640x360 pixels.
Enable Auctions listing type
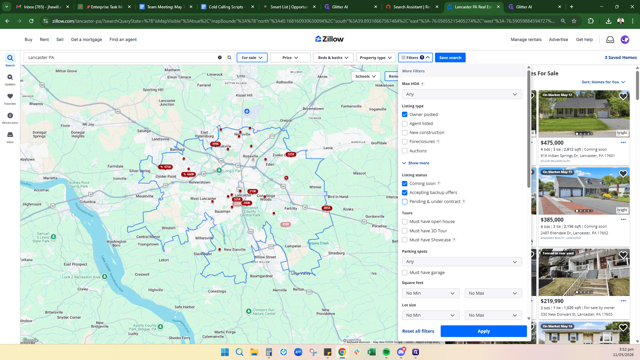click(x=405, y=151)
